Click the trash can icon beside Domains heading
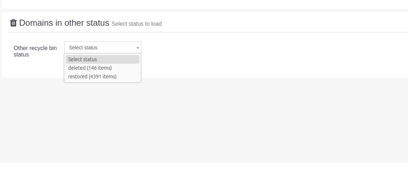Screen dimensions: 408x177 click(14, 23)
